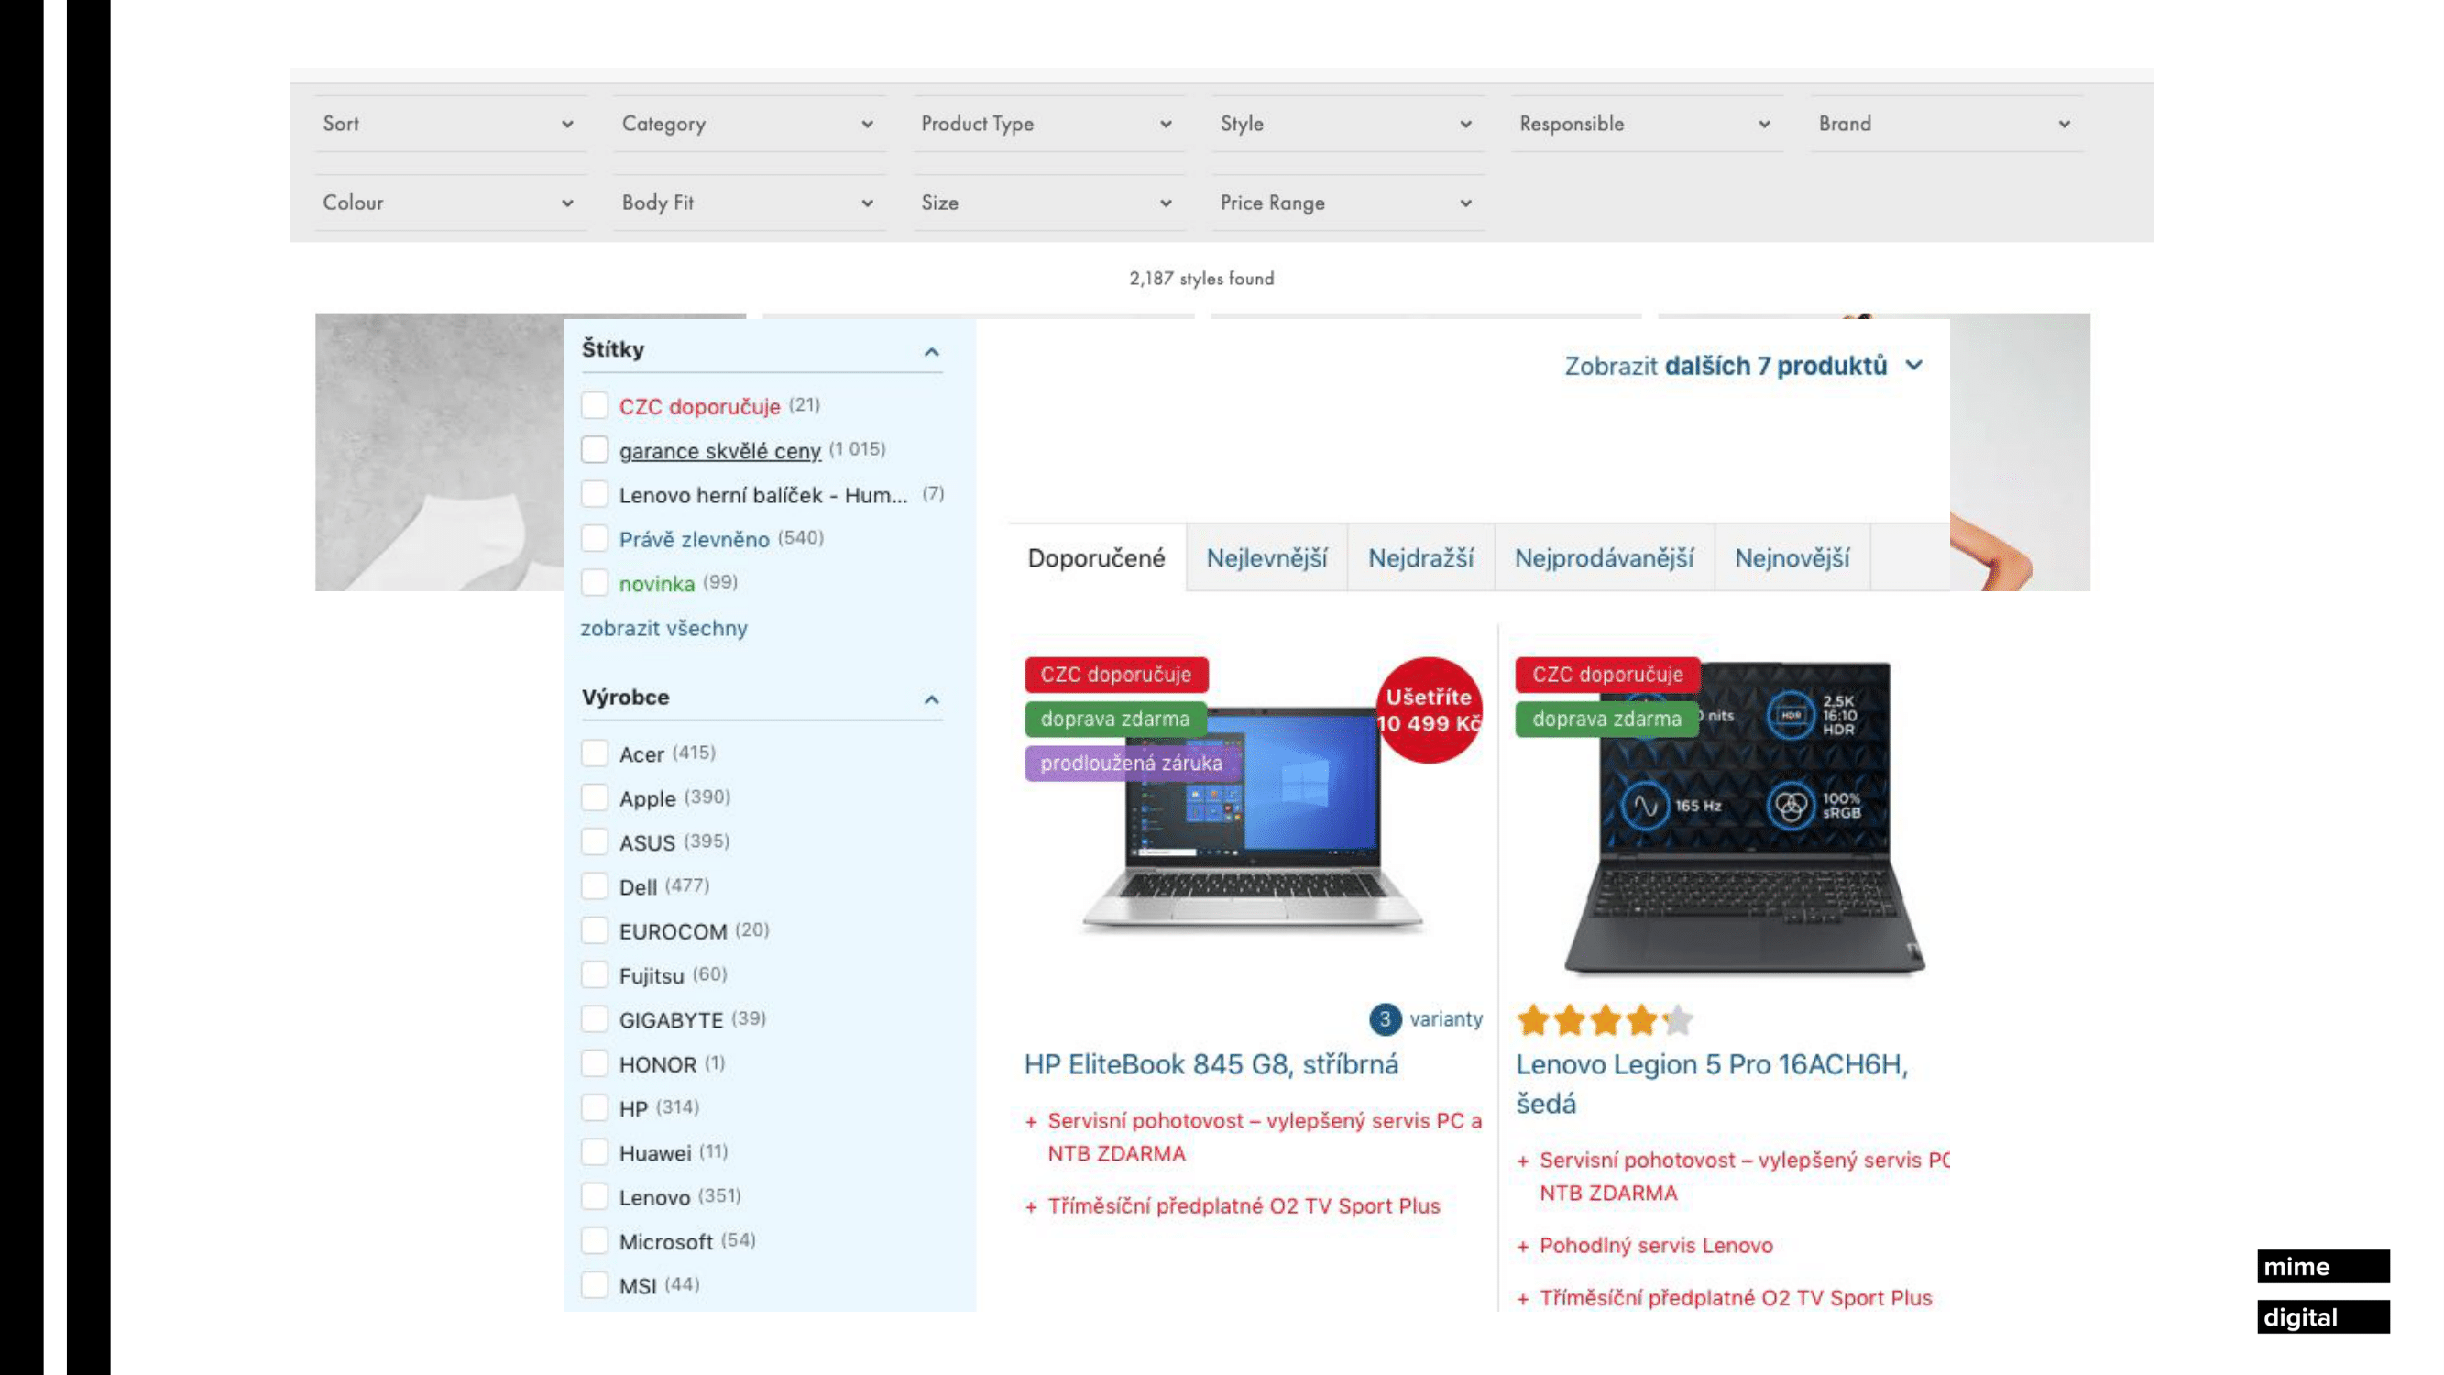Viewport: 2444px width, 1375px height.
Task: Open Lenovo's Tříměsíční předplatné O2 TV link
Action: click(x=1736, y=1298)
